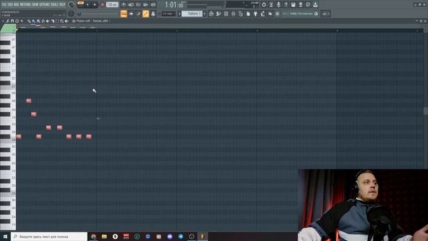Open piano roll wrench tools menu

[x=7, y=21]
